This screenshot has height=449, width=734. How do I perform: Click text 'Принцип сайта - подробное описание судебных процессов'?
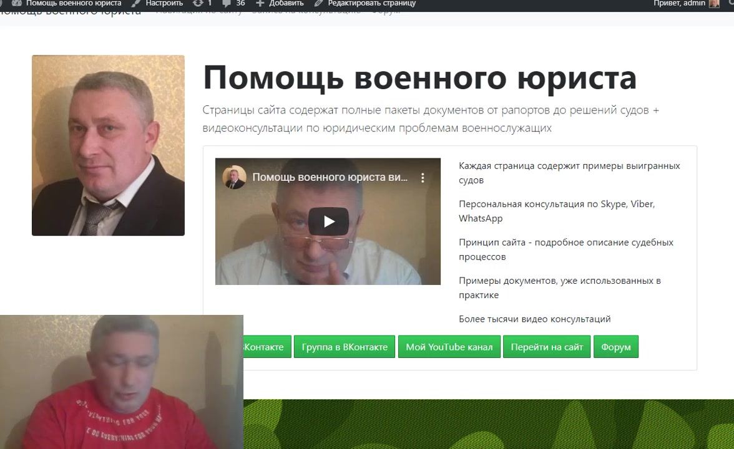point(566,249)
